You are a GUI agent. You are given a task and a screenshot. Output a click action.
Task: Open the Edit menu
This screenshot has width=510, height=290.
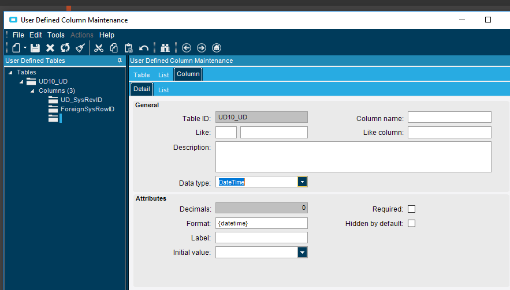click(x=35, y=35)
